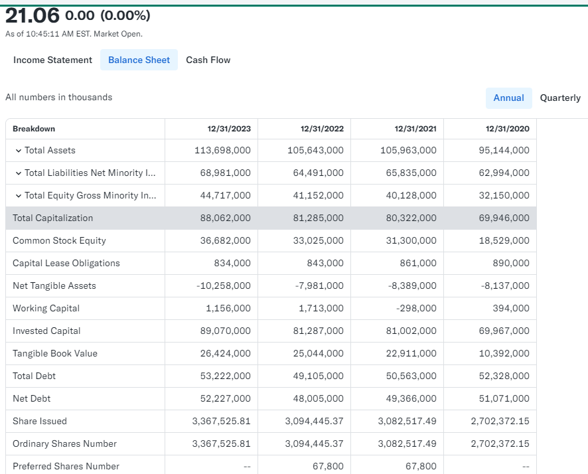Click the Net Debt label
588x474 pixels.
pos(31,398)
